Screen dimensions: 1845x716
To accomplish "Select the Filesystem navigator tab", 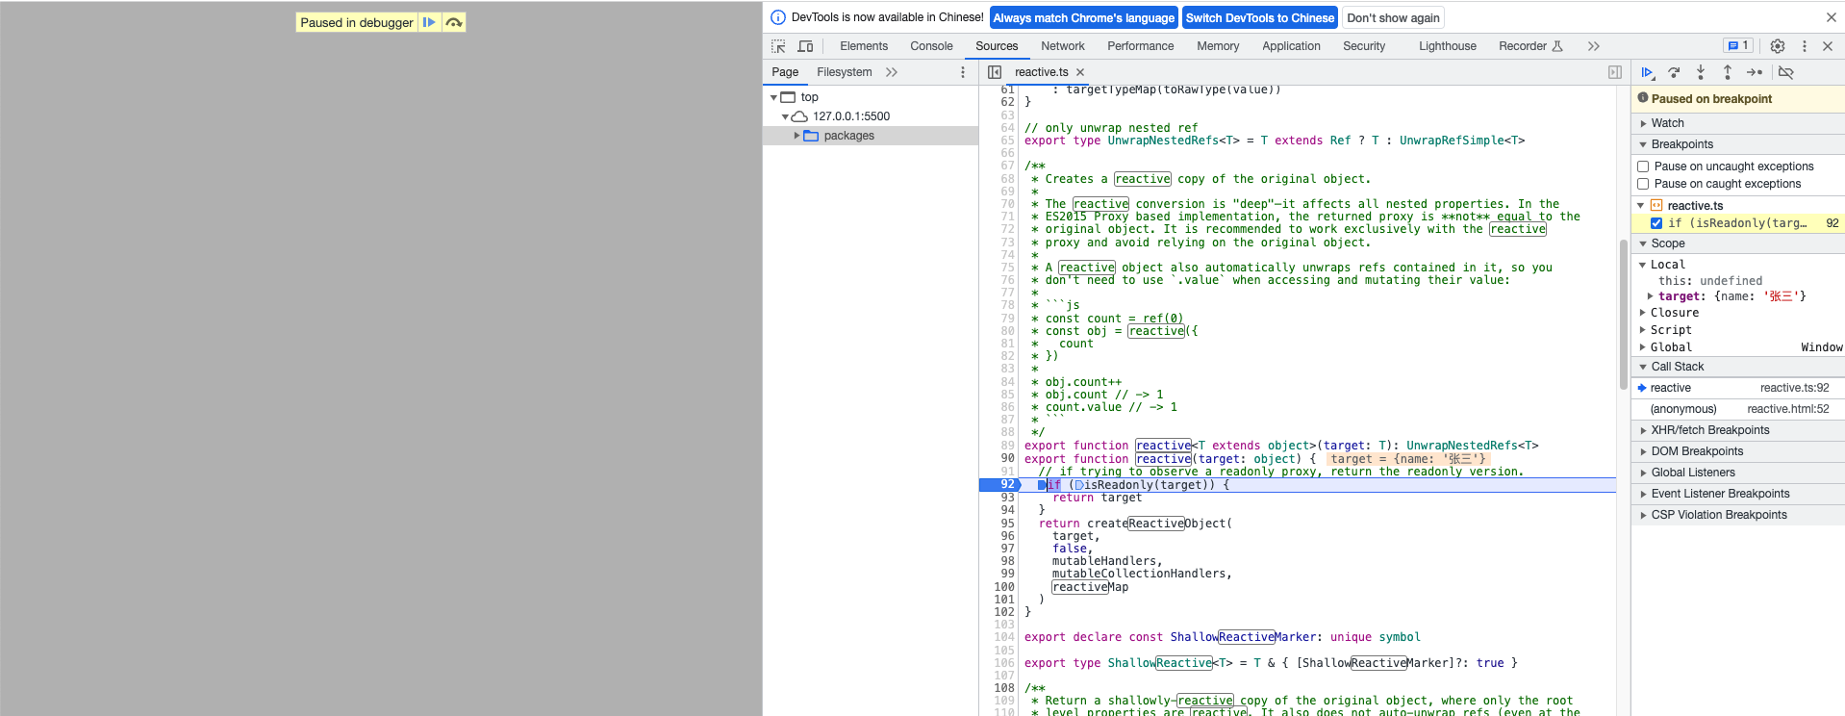I will tap(845, 72).
